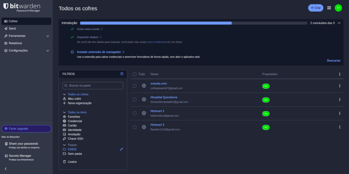Click the Nome column header
Viewport: 349px width, 174px height.
154,74
